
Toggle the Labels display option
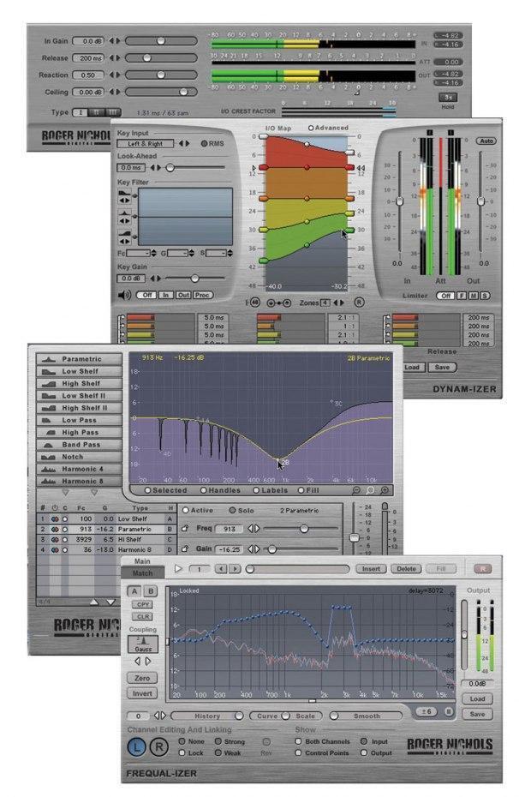pyautogui.click(x=256, y=490)
